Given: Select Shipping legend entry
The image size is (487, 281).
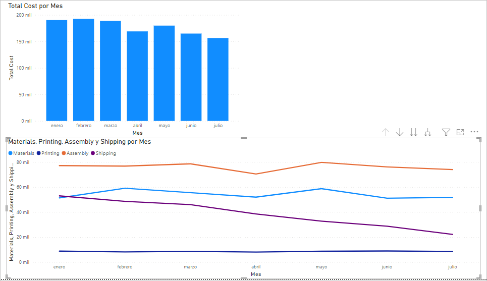Looking at the screenshot, I should click(x=103, y=153).
